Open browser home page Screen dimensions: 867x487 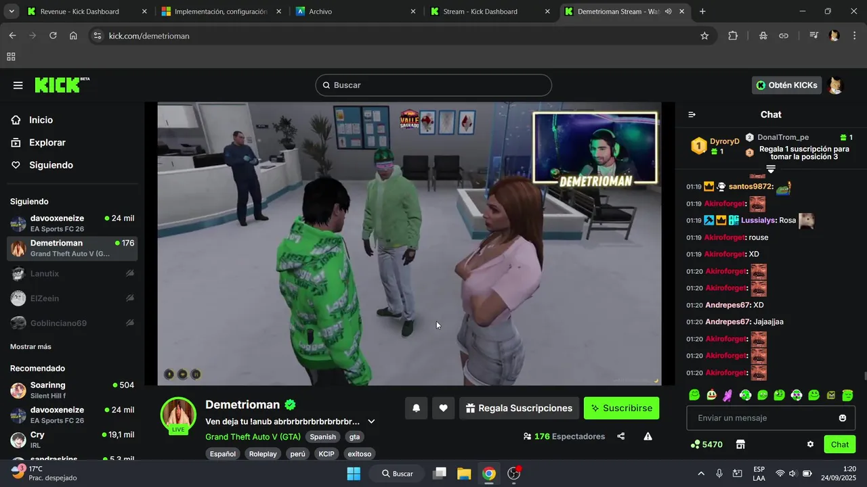pos(73,36)
